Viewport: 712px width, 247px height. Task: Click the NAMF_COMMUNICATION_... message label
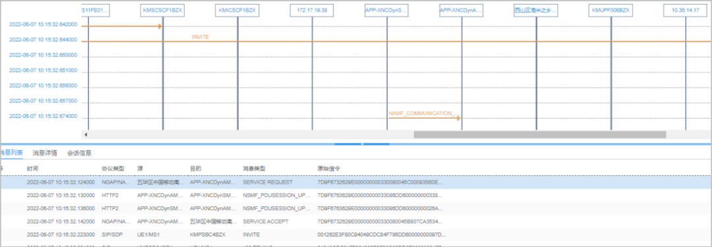[x=424, y=113]
